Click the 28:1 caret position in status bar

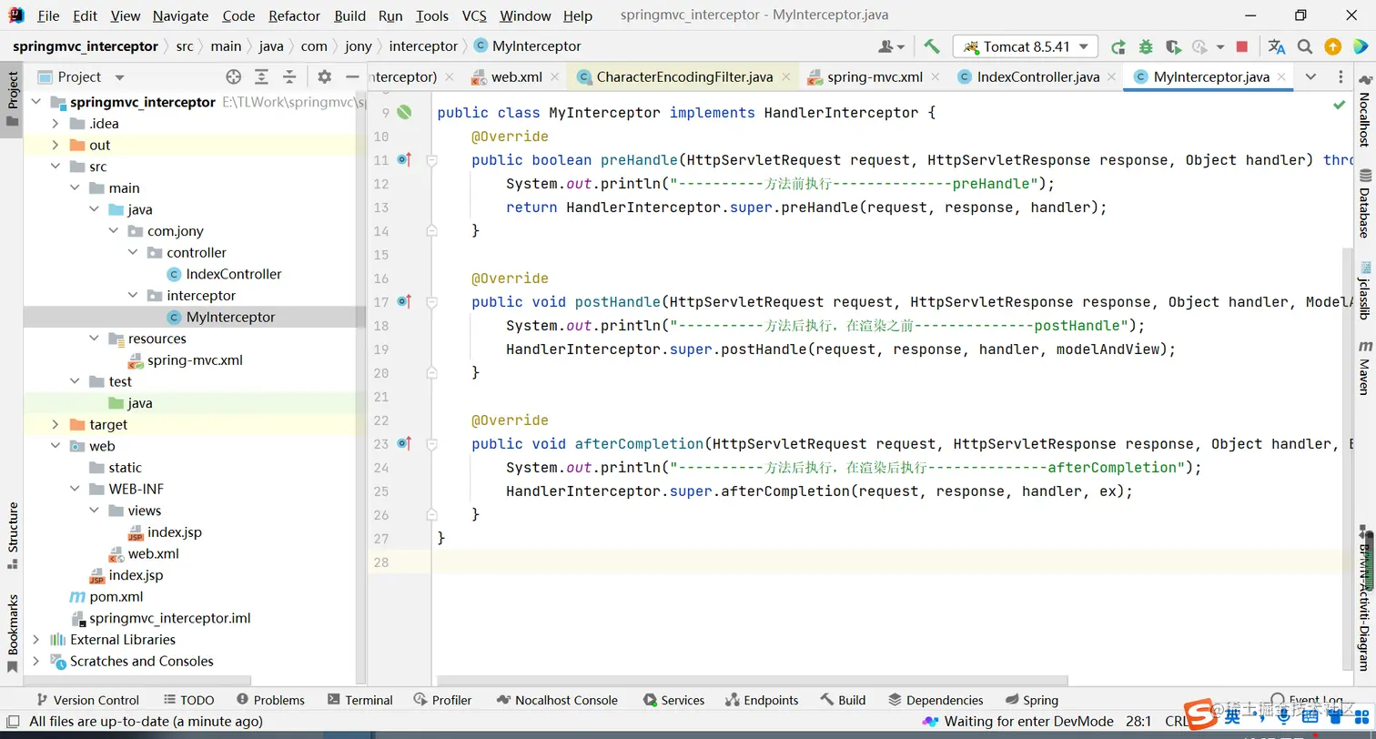pyautogui.click(x=1138, y=721)
